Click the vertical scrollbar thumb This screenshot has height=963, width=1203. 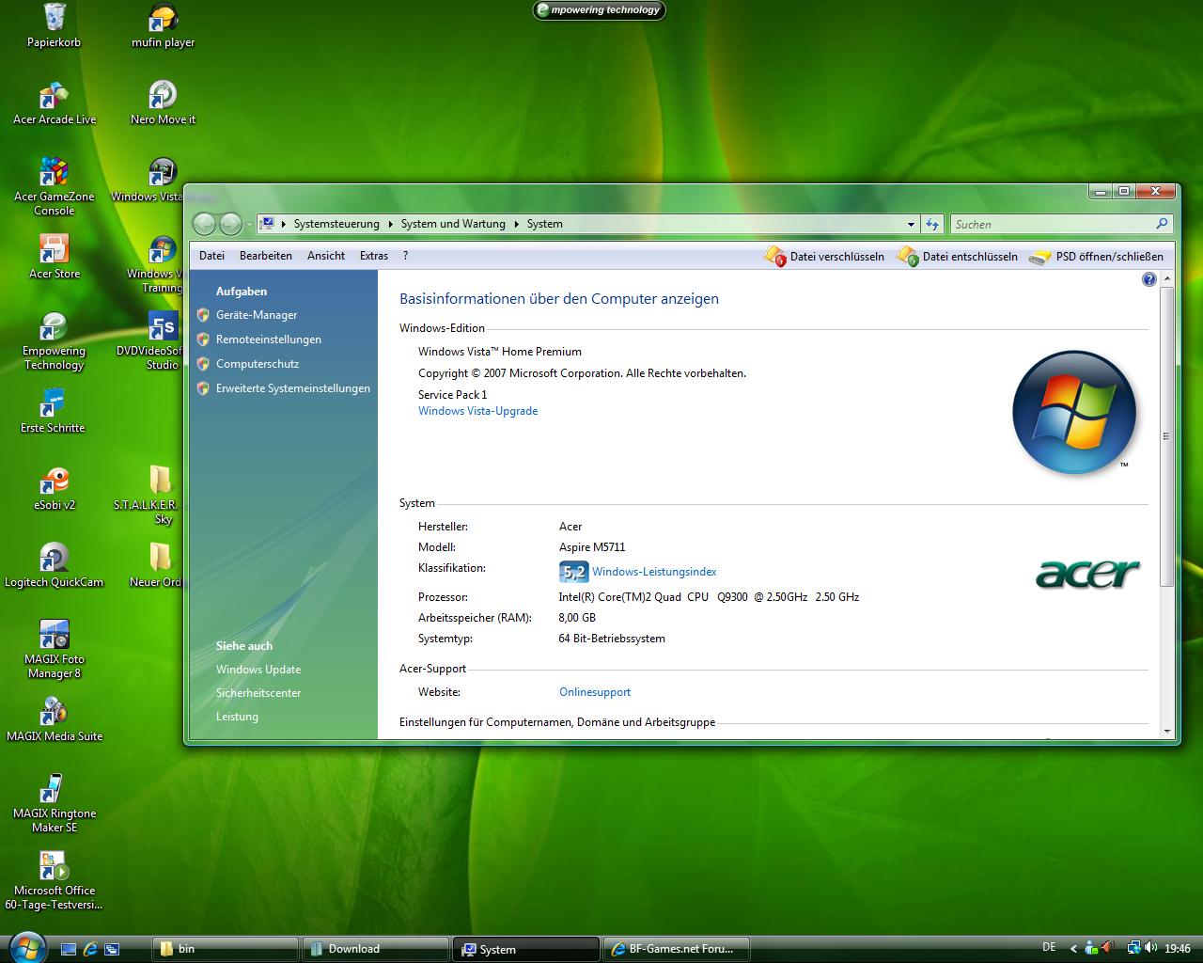click(1166, 436)
